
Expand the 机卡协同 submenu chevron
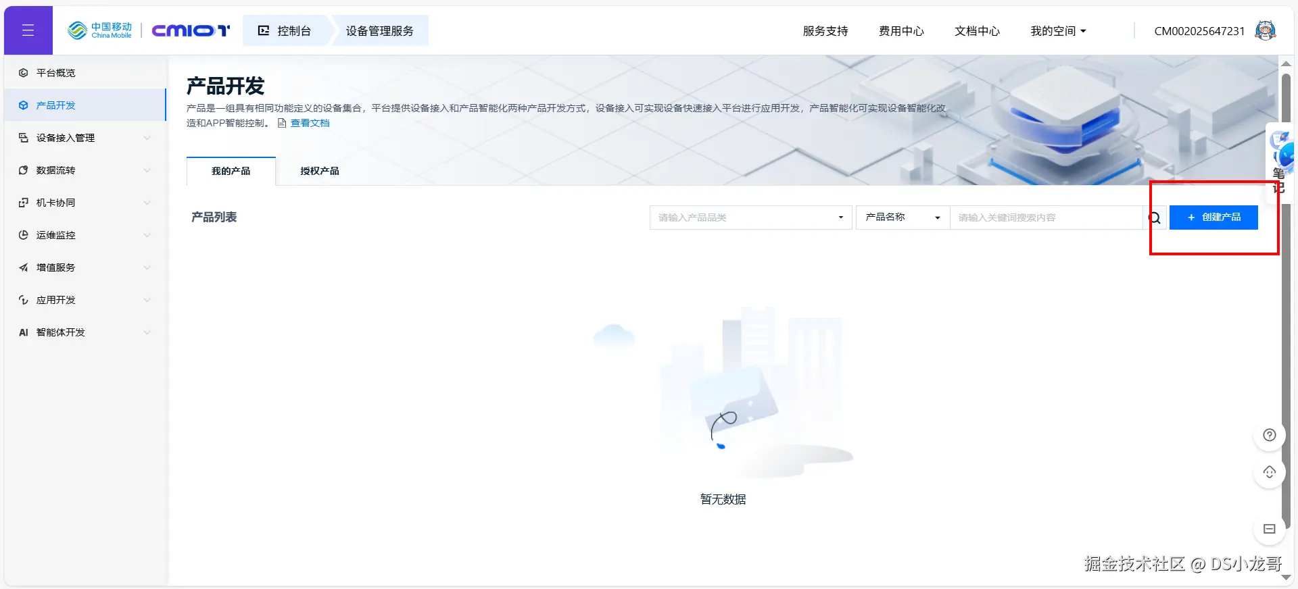click(x=147, y=203)
